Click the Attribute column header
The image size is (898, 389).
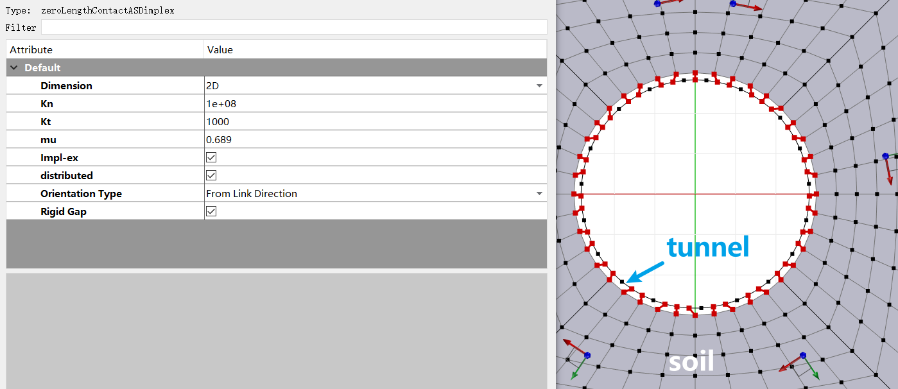105,49
